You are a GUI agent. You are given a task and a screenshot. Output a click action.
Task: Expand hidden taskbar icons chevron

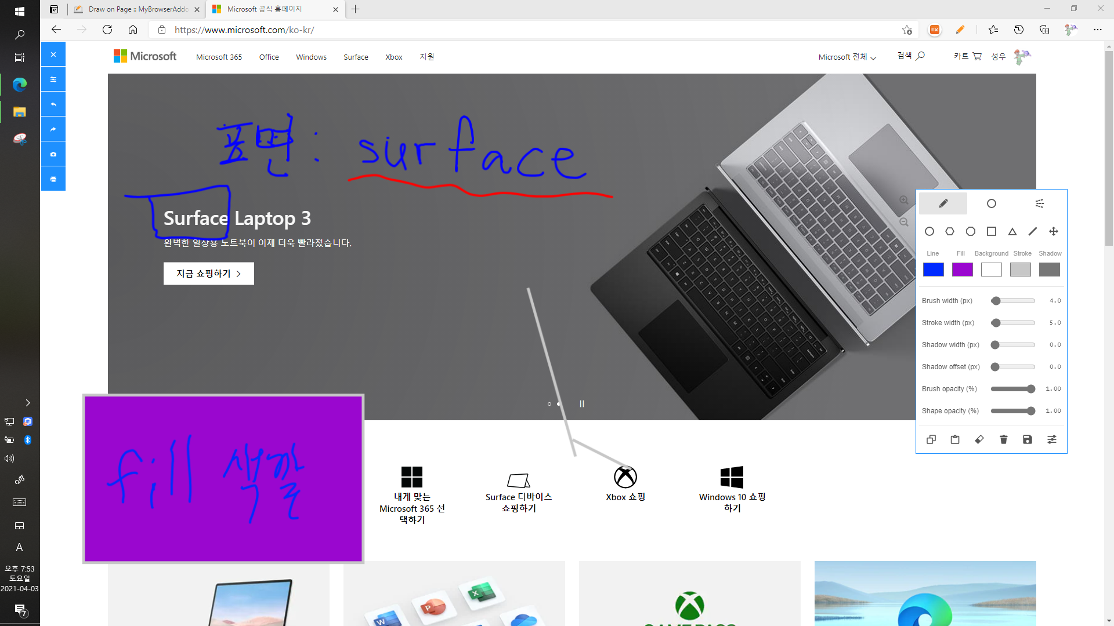pyautogui.click(x=27, y=403)
